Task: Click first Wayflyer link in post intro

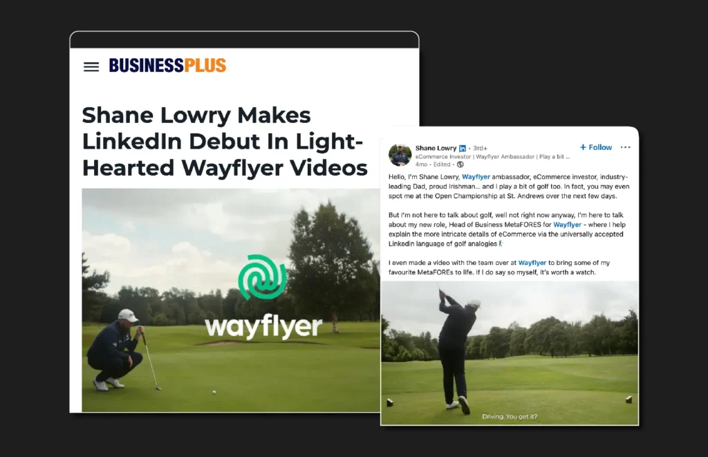Action: 476,177
